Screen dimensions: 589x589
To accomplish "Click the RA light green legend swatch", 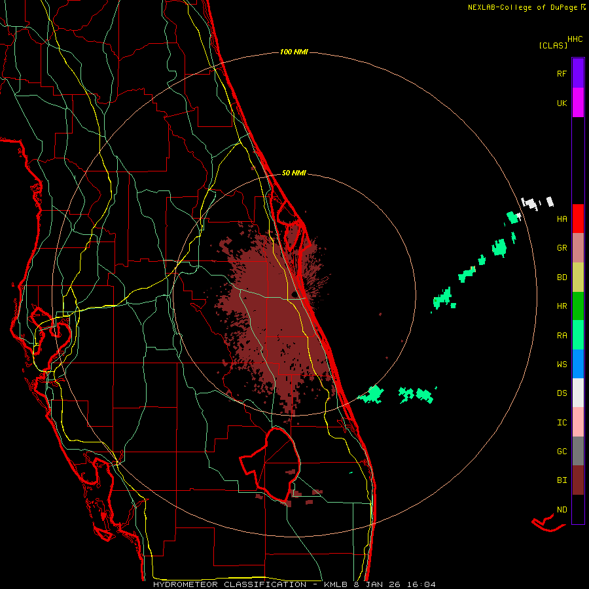I will [578, 335].
